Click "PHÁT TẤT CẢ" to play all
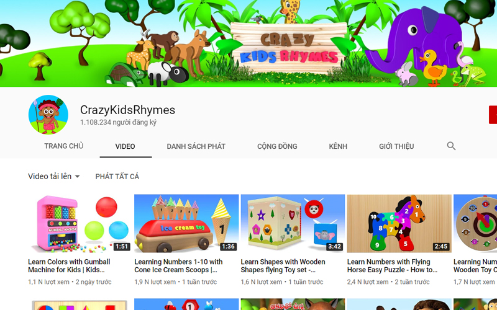497x310 pixels. pyautogui.click(x=117, y=177)
